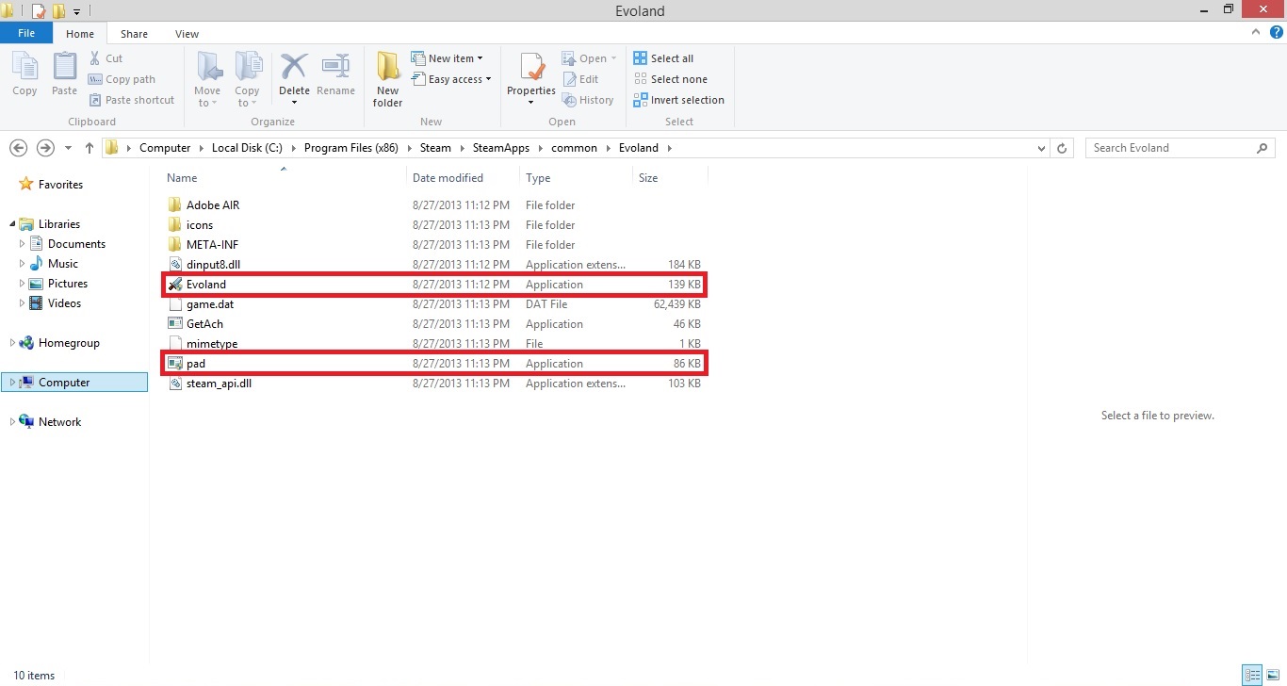
Task: Select the Evoland application file
Action: click(433, 285)
